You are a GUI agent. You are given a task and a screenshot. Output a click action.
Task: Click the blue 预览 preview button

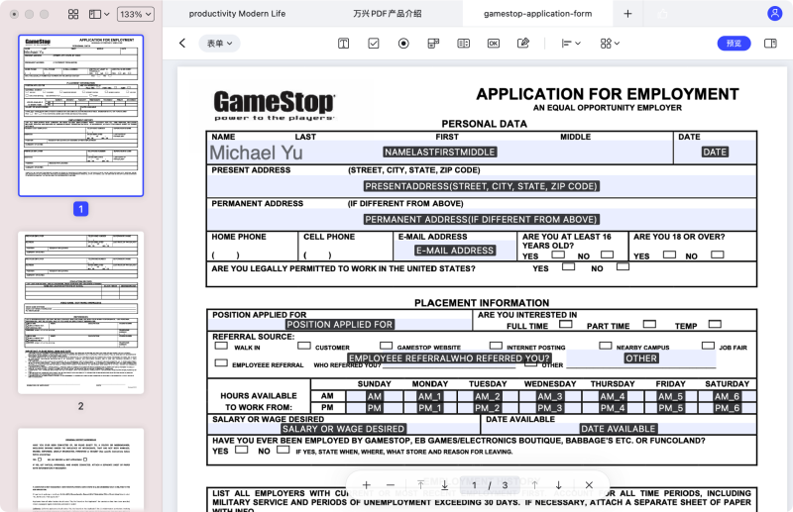[x=734, y=44]
